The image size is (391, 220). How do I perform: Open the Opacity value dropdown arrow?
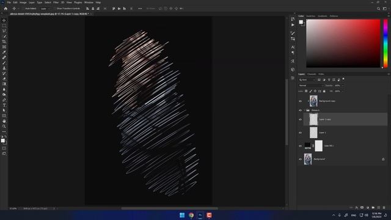pyautogui.click(x=343, y=86)
